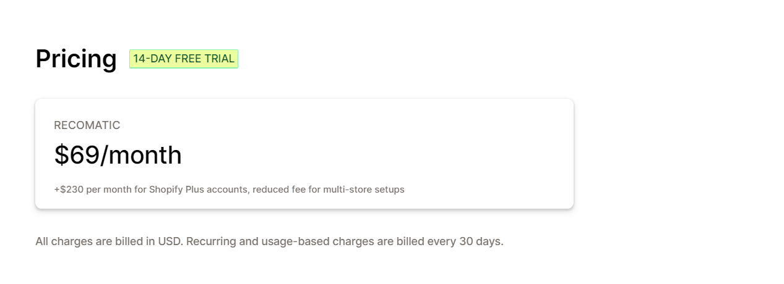
Task: Click the word "USD" in billing note
Action: (x=170, y=241)
